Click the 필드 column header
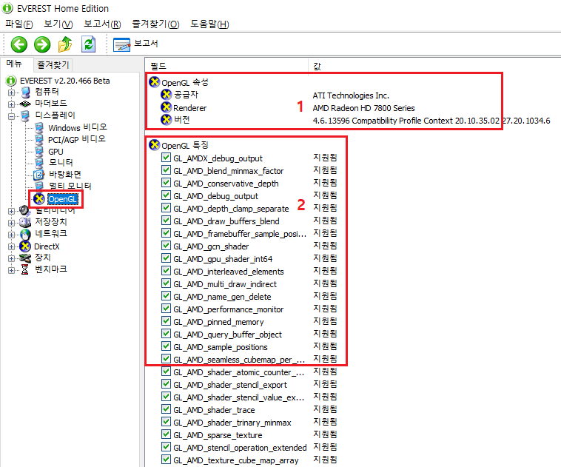Image resolution: width=561 pixels, height=467 pixels. 226,66
